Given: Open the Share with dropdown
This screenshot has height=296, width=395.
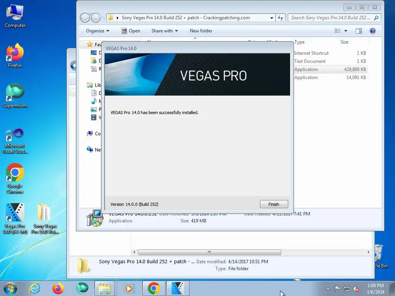Looking at the screenshot, I should (x=164, y=31).
